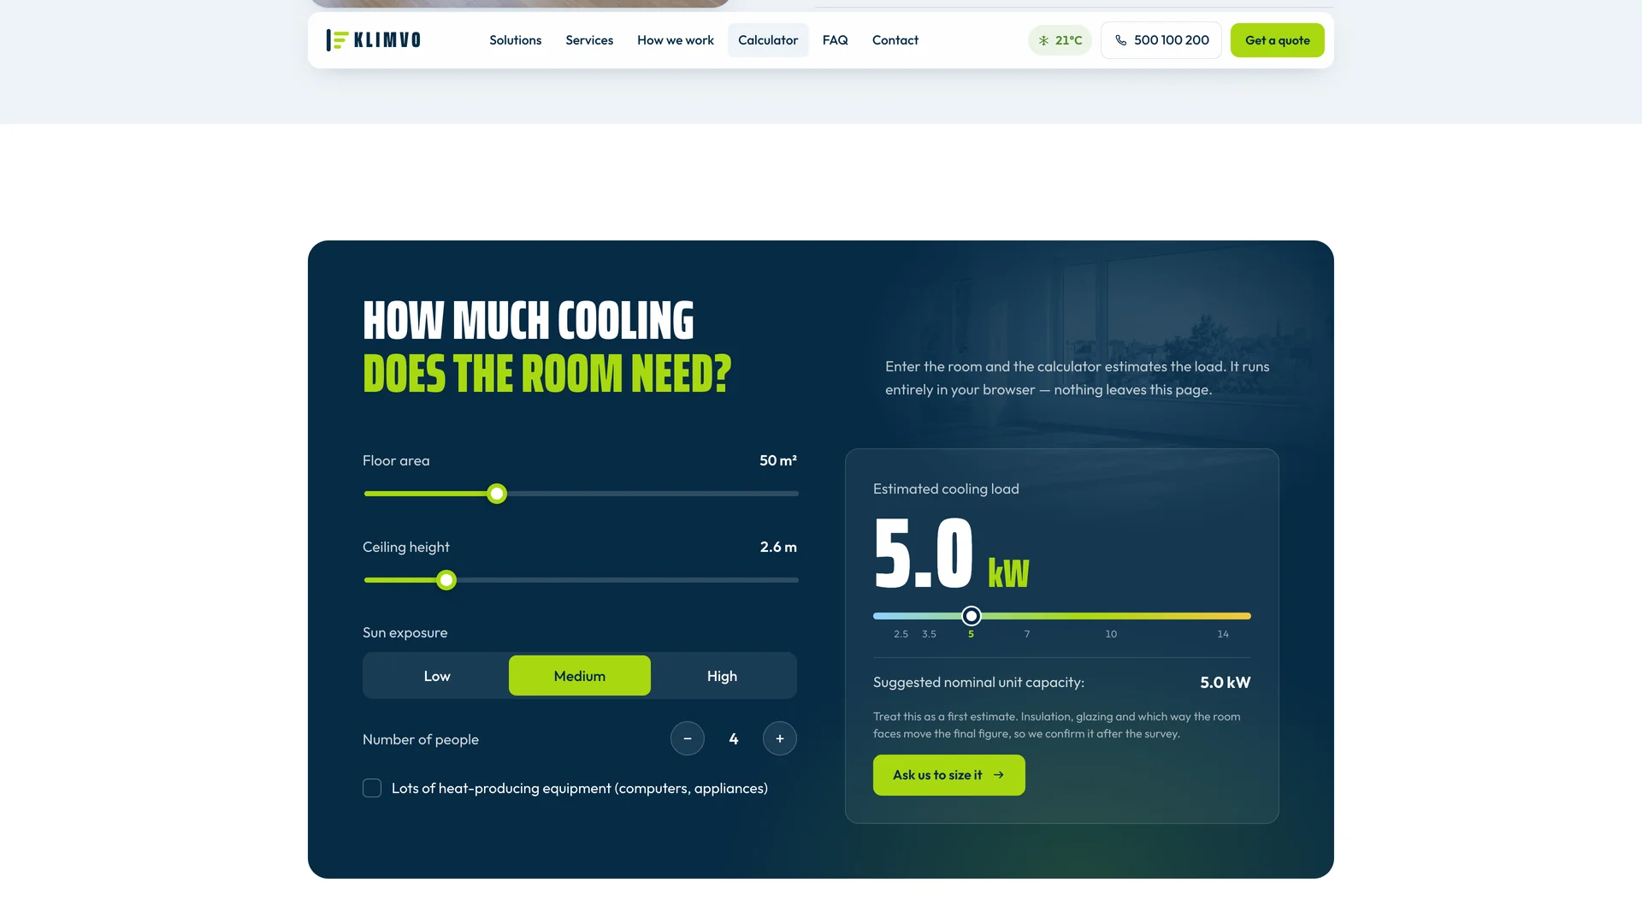Click the 10 tick label on the gauge
This screenshot has width=1642, height=924.
click(x=1111, y=634)
